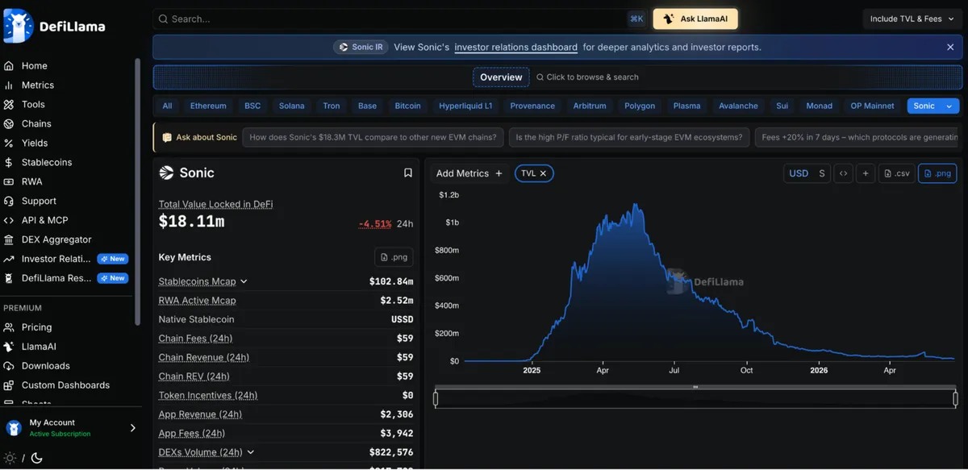Click the Ask LlamaAI button

695,19
